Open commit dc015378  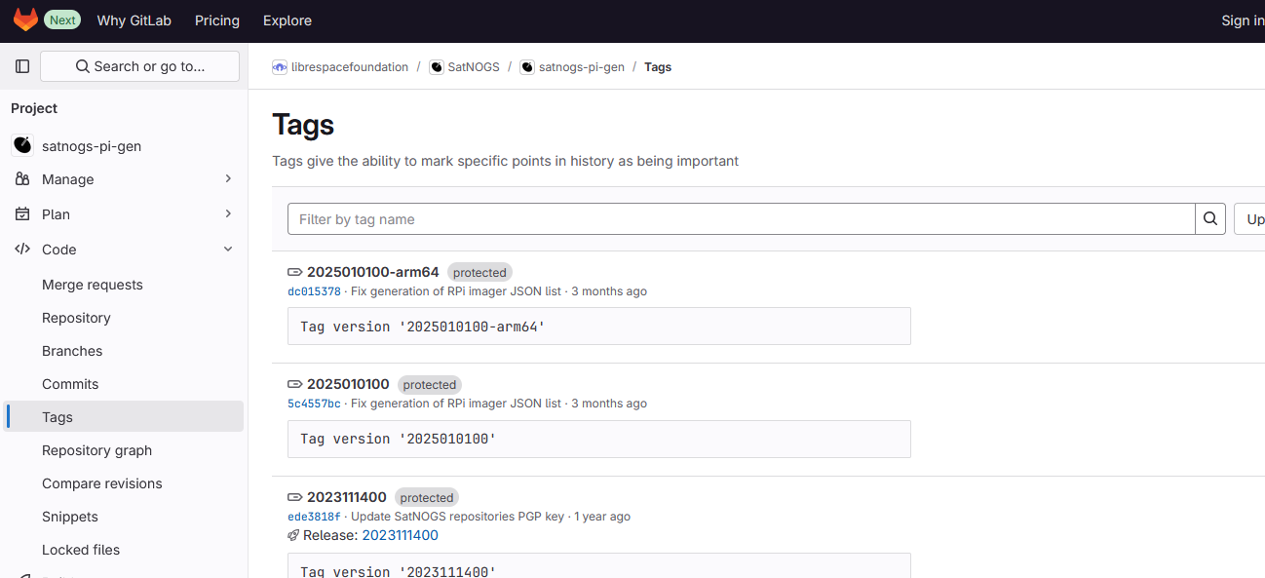pyautogui.click(x=314, y=291)
